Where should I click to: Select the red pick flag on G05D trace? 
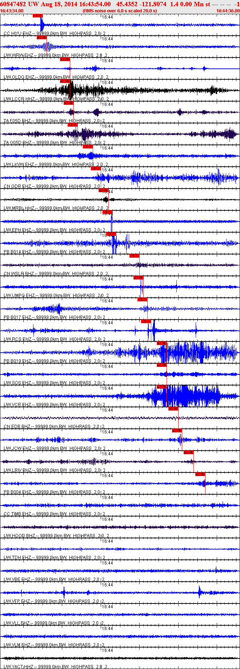[73, 125]
